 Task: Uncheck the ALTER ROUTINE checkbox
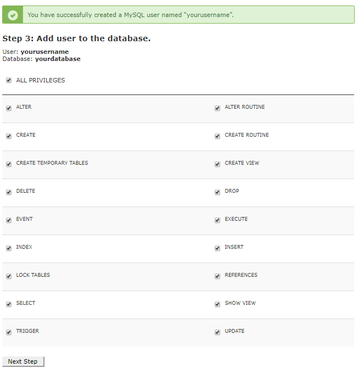(217, 108)
